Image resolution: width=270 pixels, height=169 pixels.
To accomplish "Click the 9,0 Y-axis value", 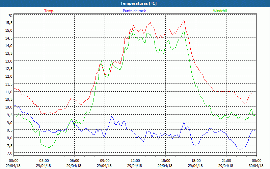I will pos(9,122).
